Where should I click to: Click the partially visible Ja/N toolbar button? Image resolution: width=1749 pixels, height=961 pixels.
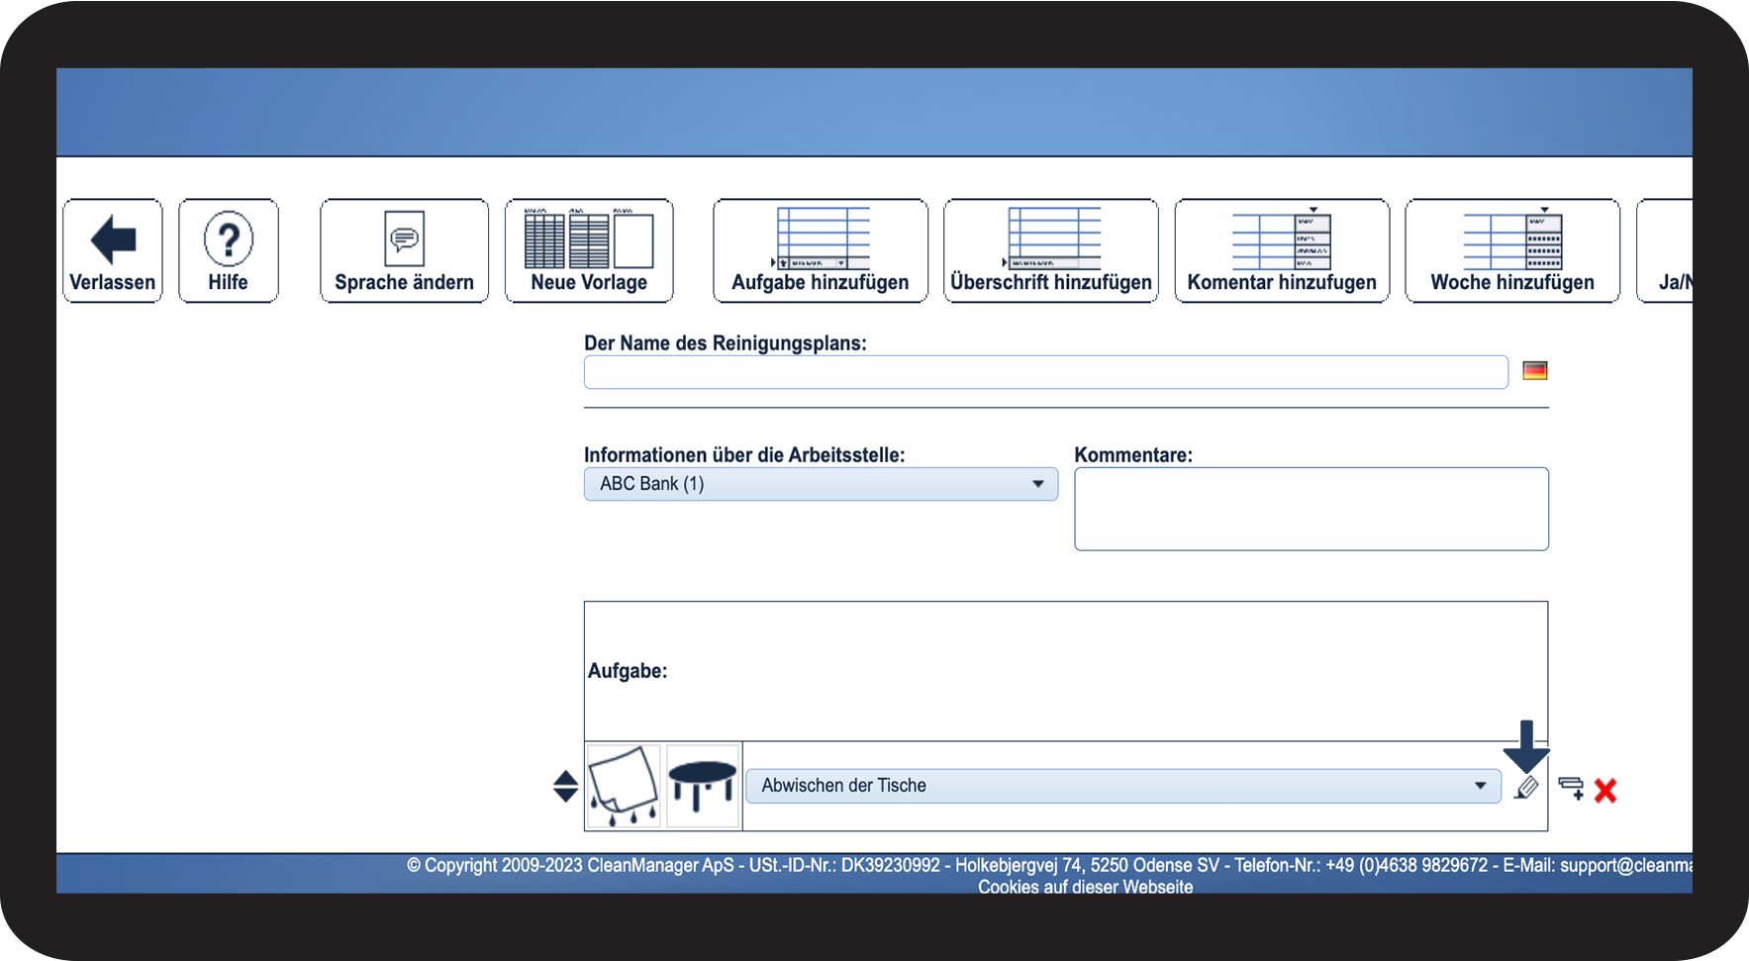click(1666, 250)
